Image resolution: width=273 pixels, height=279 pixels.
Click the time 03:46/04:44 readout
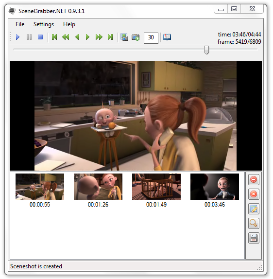click(x=239, y=35)
